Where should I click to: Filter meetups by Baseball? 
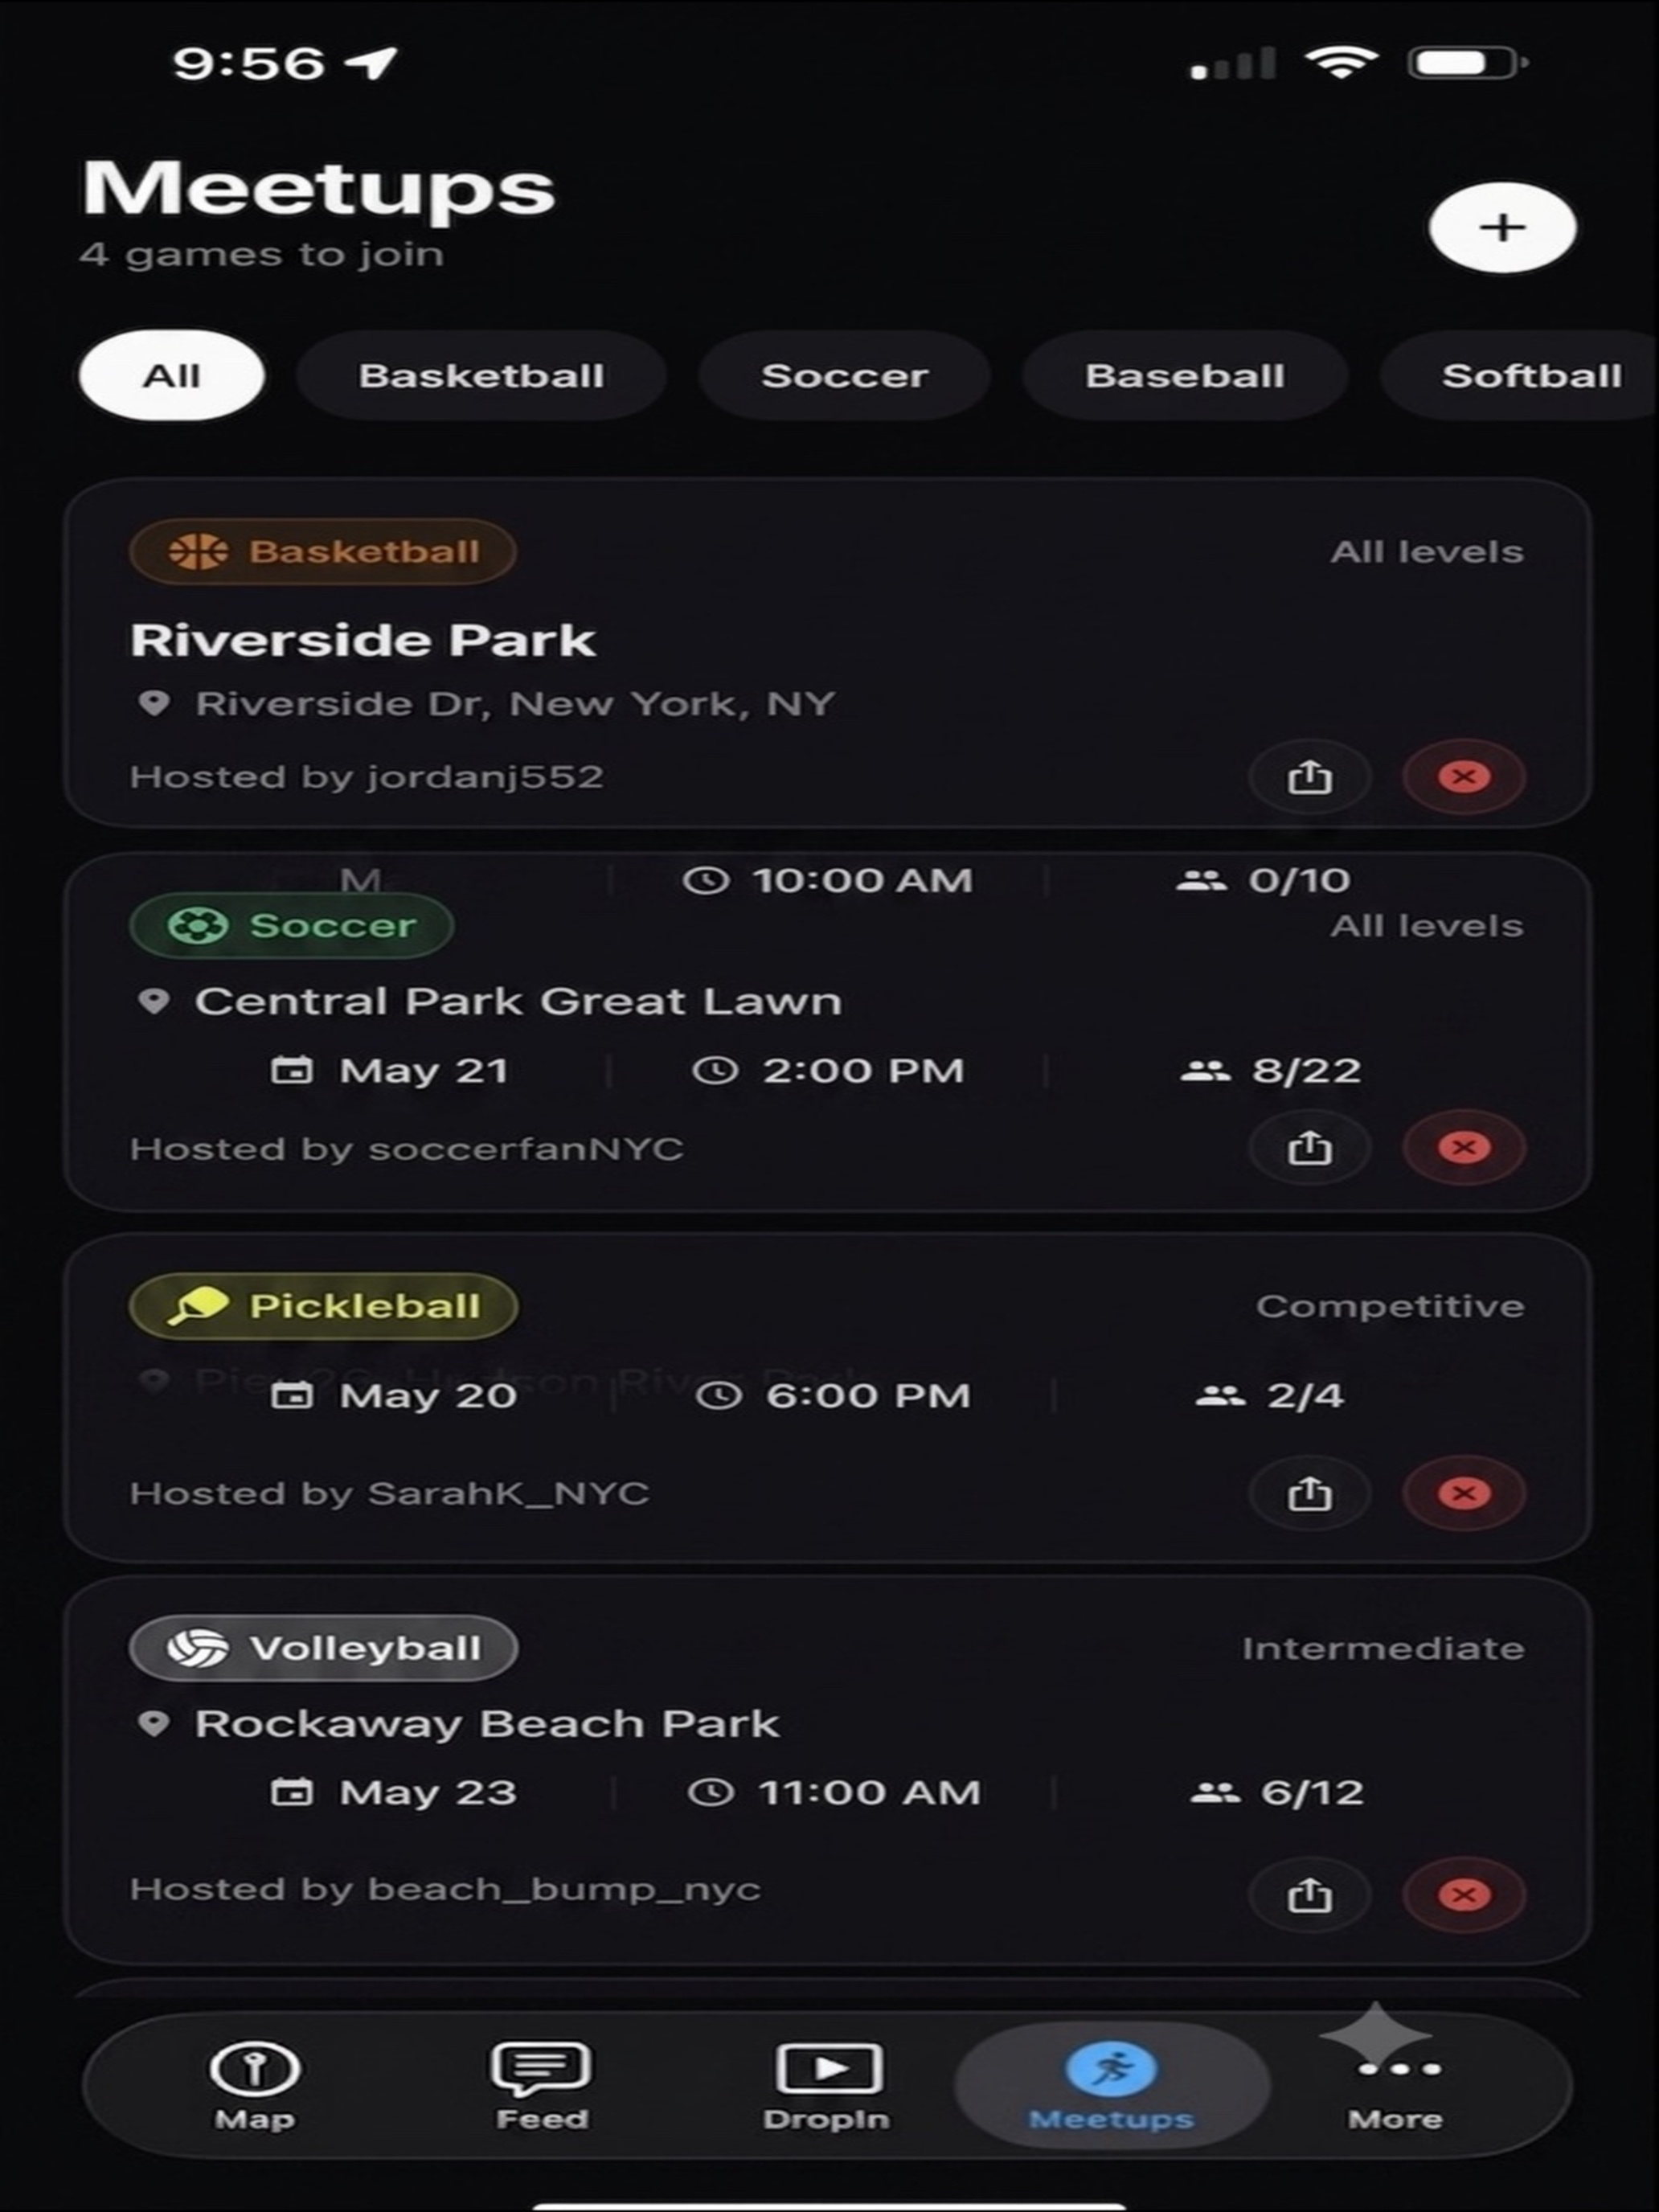click(1185, 375)
